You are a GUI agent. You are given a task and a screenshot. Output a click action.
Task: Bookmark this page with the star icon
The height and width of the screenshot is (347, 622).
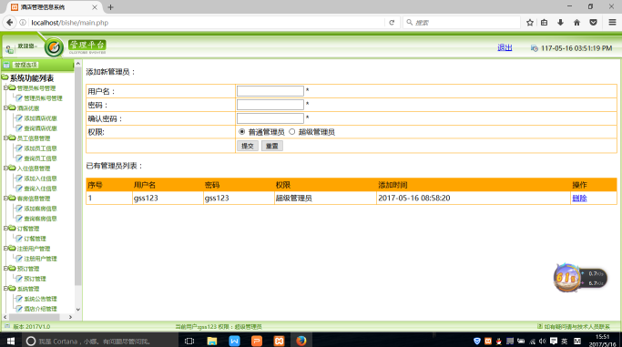pos(530,23)
